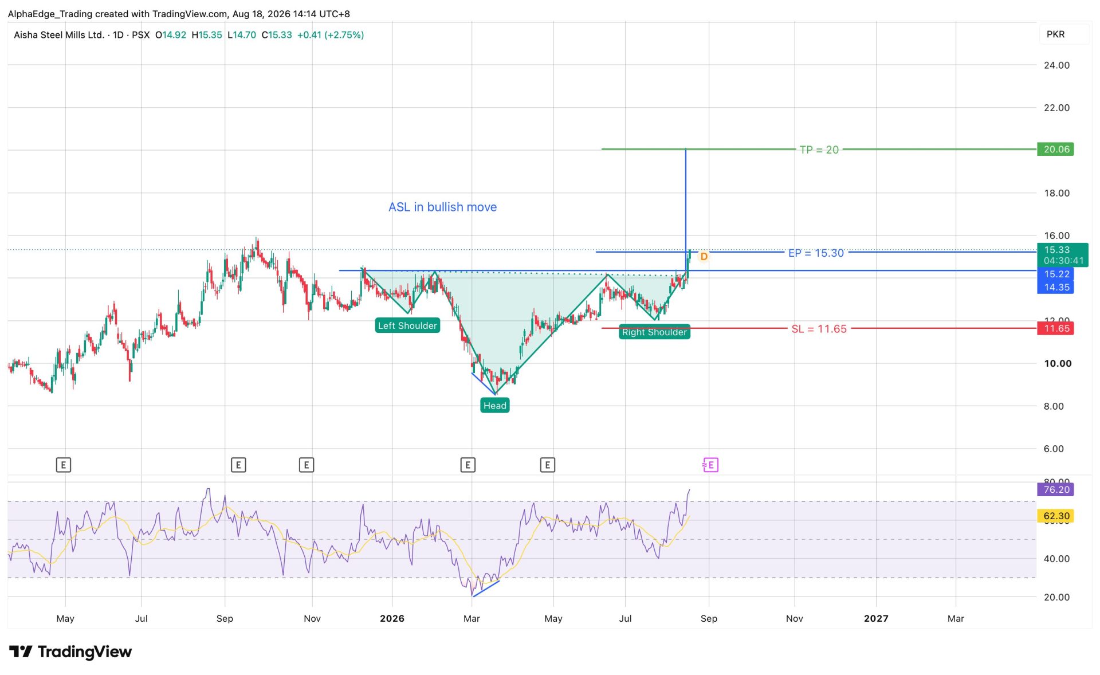Click the blue 14.35 price tag

tap(1055, 287)
